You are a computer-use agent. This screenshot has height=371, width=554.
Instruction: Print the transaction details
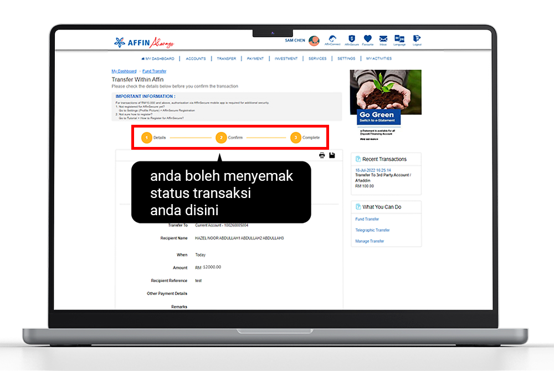321,155
